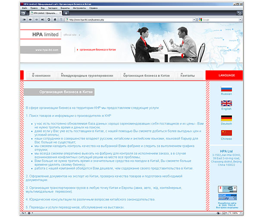Switch site language to Russian text link
263x219 pixels.
[x=226, y=94]
